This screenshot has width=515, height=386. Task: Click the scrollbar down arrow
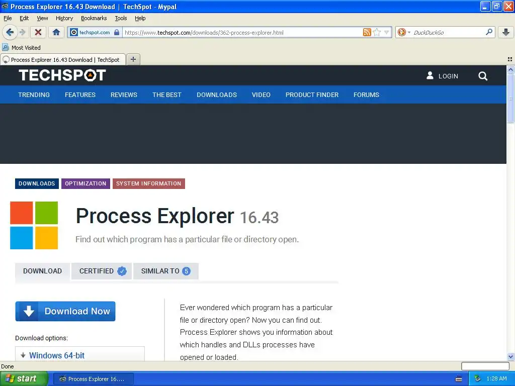(510, 356)
